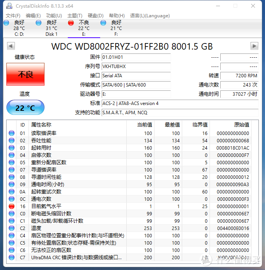Open the 编辑(E) menu
This screenshot has height=270, width=265.
tap(33, 16)
